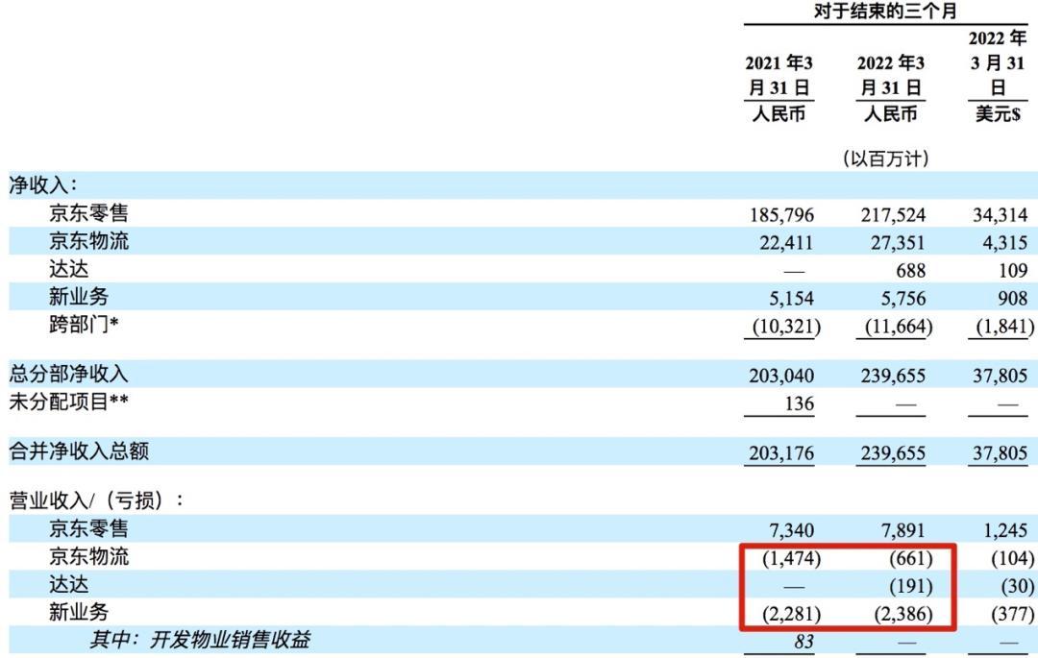Select the loss figure (377)
This screenshot has width=1038, height=658.
(1013, 615)
